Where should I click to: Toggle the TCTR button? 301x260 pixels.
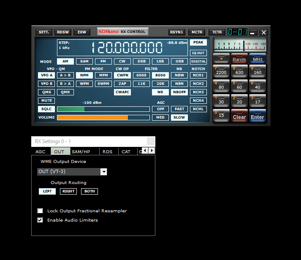pos(217,32)
